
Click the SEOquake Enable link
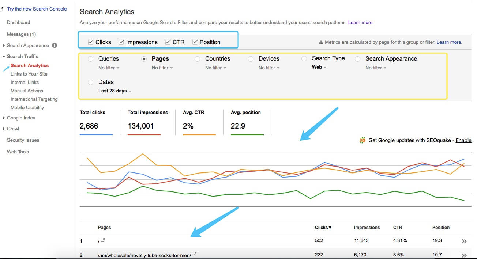pos(463,140)
